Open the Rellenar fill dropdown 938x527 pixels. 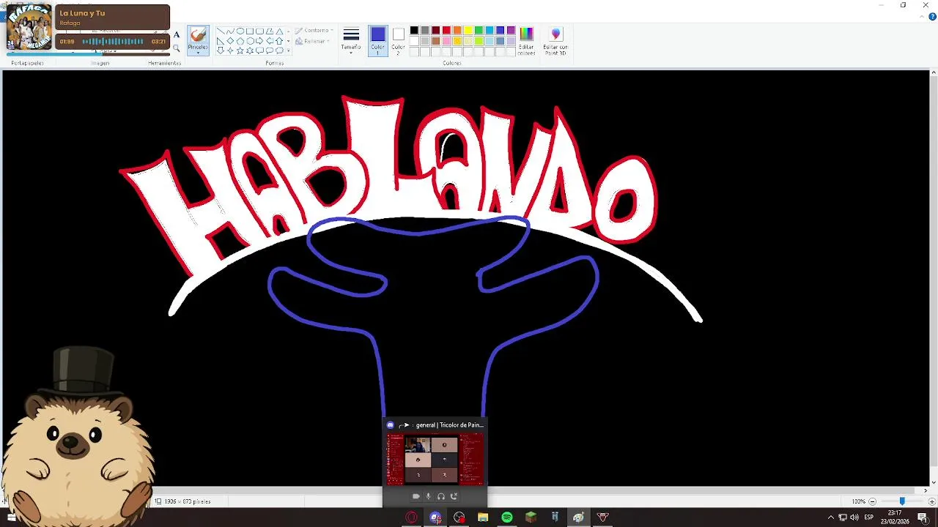(312, 41)
